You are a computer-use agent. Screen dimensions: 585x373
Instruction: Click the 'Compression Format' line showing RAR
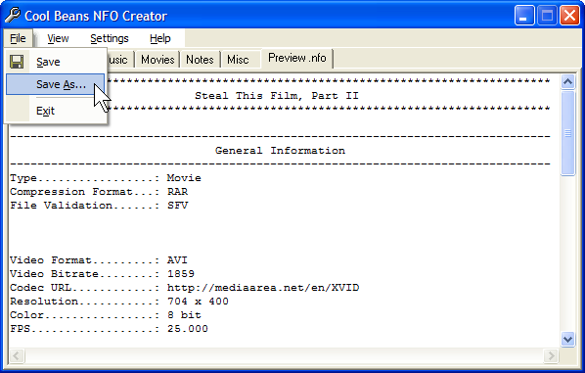[99, 192]
